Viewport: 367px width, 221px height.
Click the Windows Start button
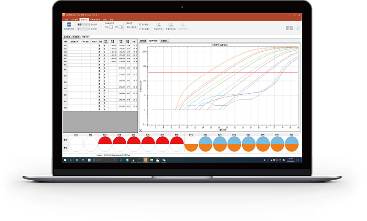pyautogui.click(x=65, y=160)
